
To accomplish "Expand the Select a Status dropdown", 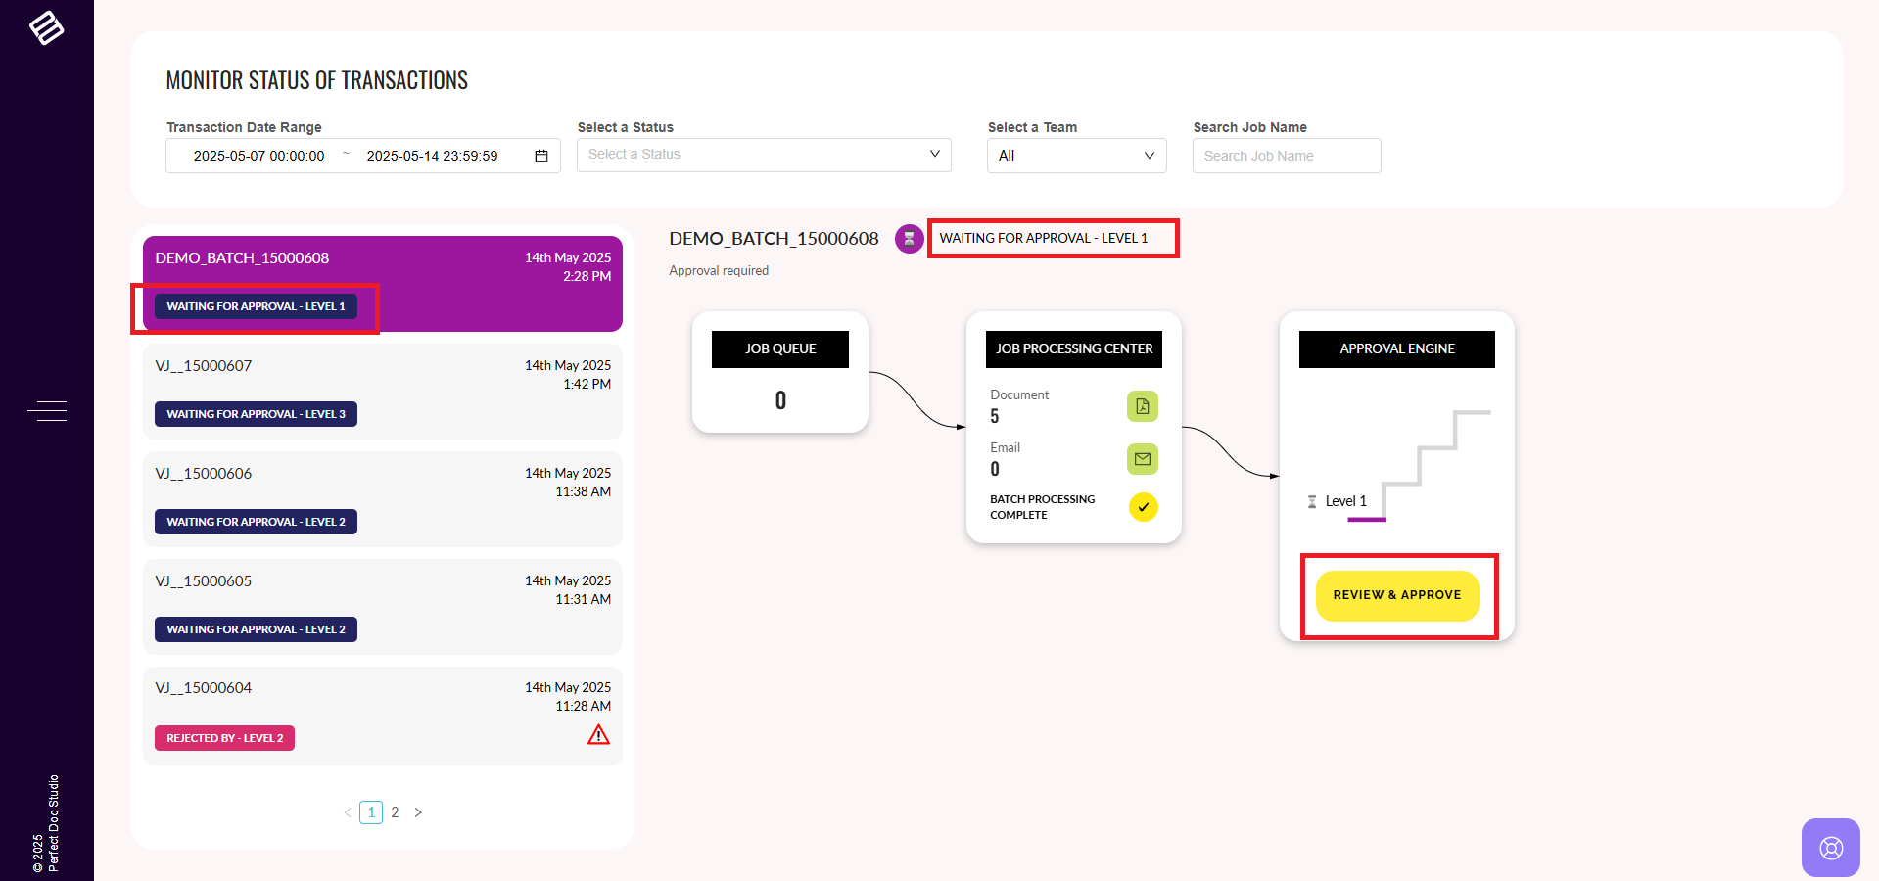I will pos(764,155).
